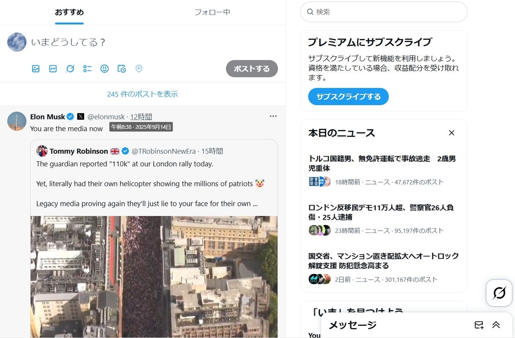515x338 pixels.
Task: Click the 本日のニュース heading
Action: 342,133
